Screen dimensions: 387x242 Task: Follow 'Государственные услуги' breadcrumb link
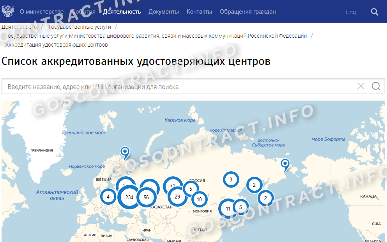click(80, 27)
